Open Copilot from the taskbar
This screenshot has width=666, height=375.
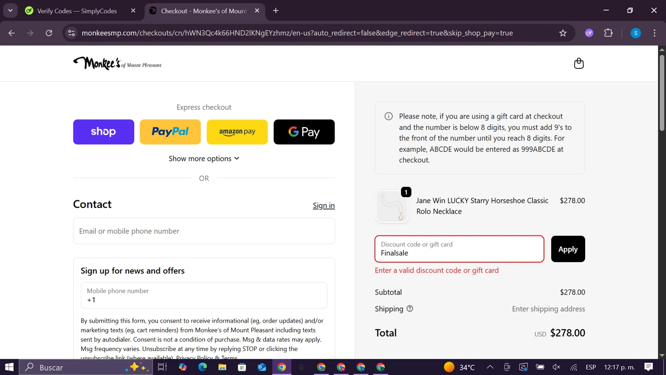click(x=182, y=367)
